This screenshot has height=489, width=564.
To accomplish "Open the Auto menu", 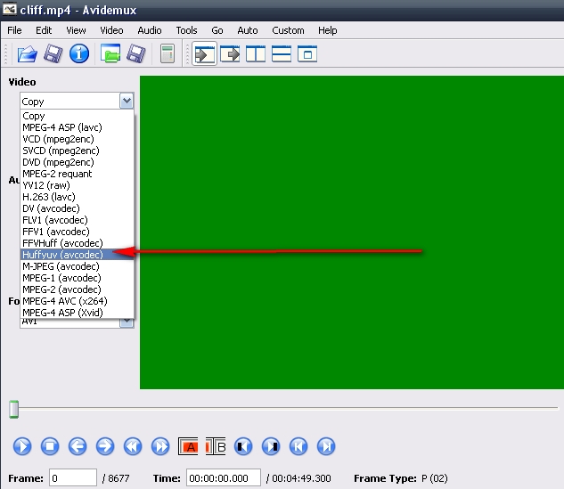I will point(248,30).
